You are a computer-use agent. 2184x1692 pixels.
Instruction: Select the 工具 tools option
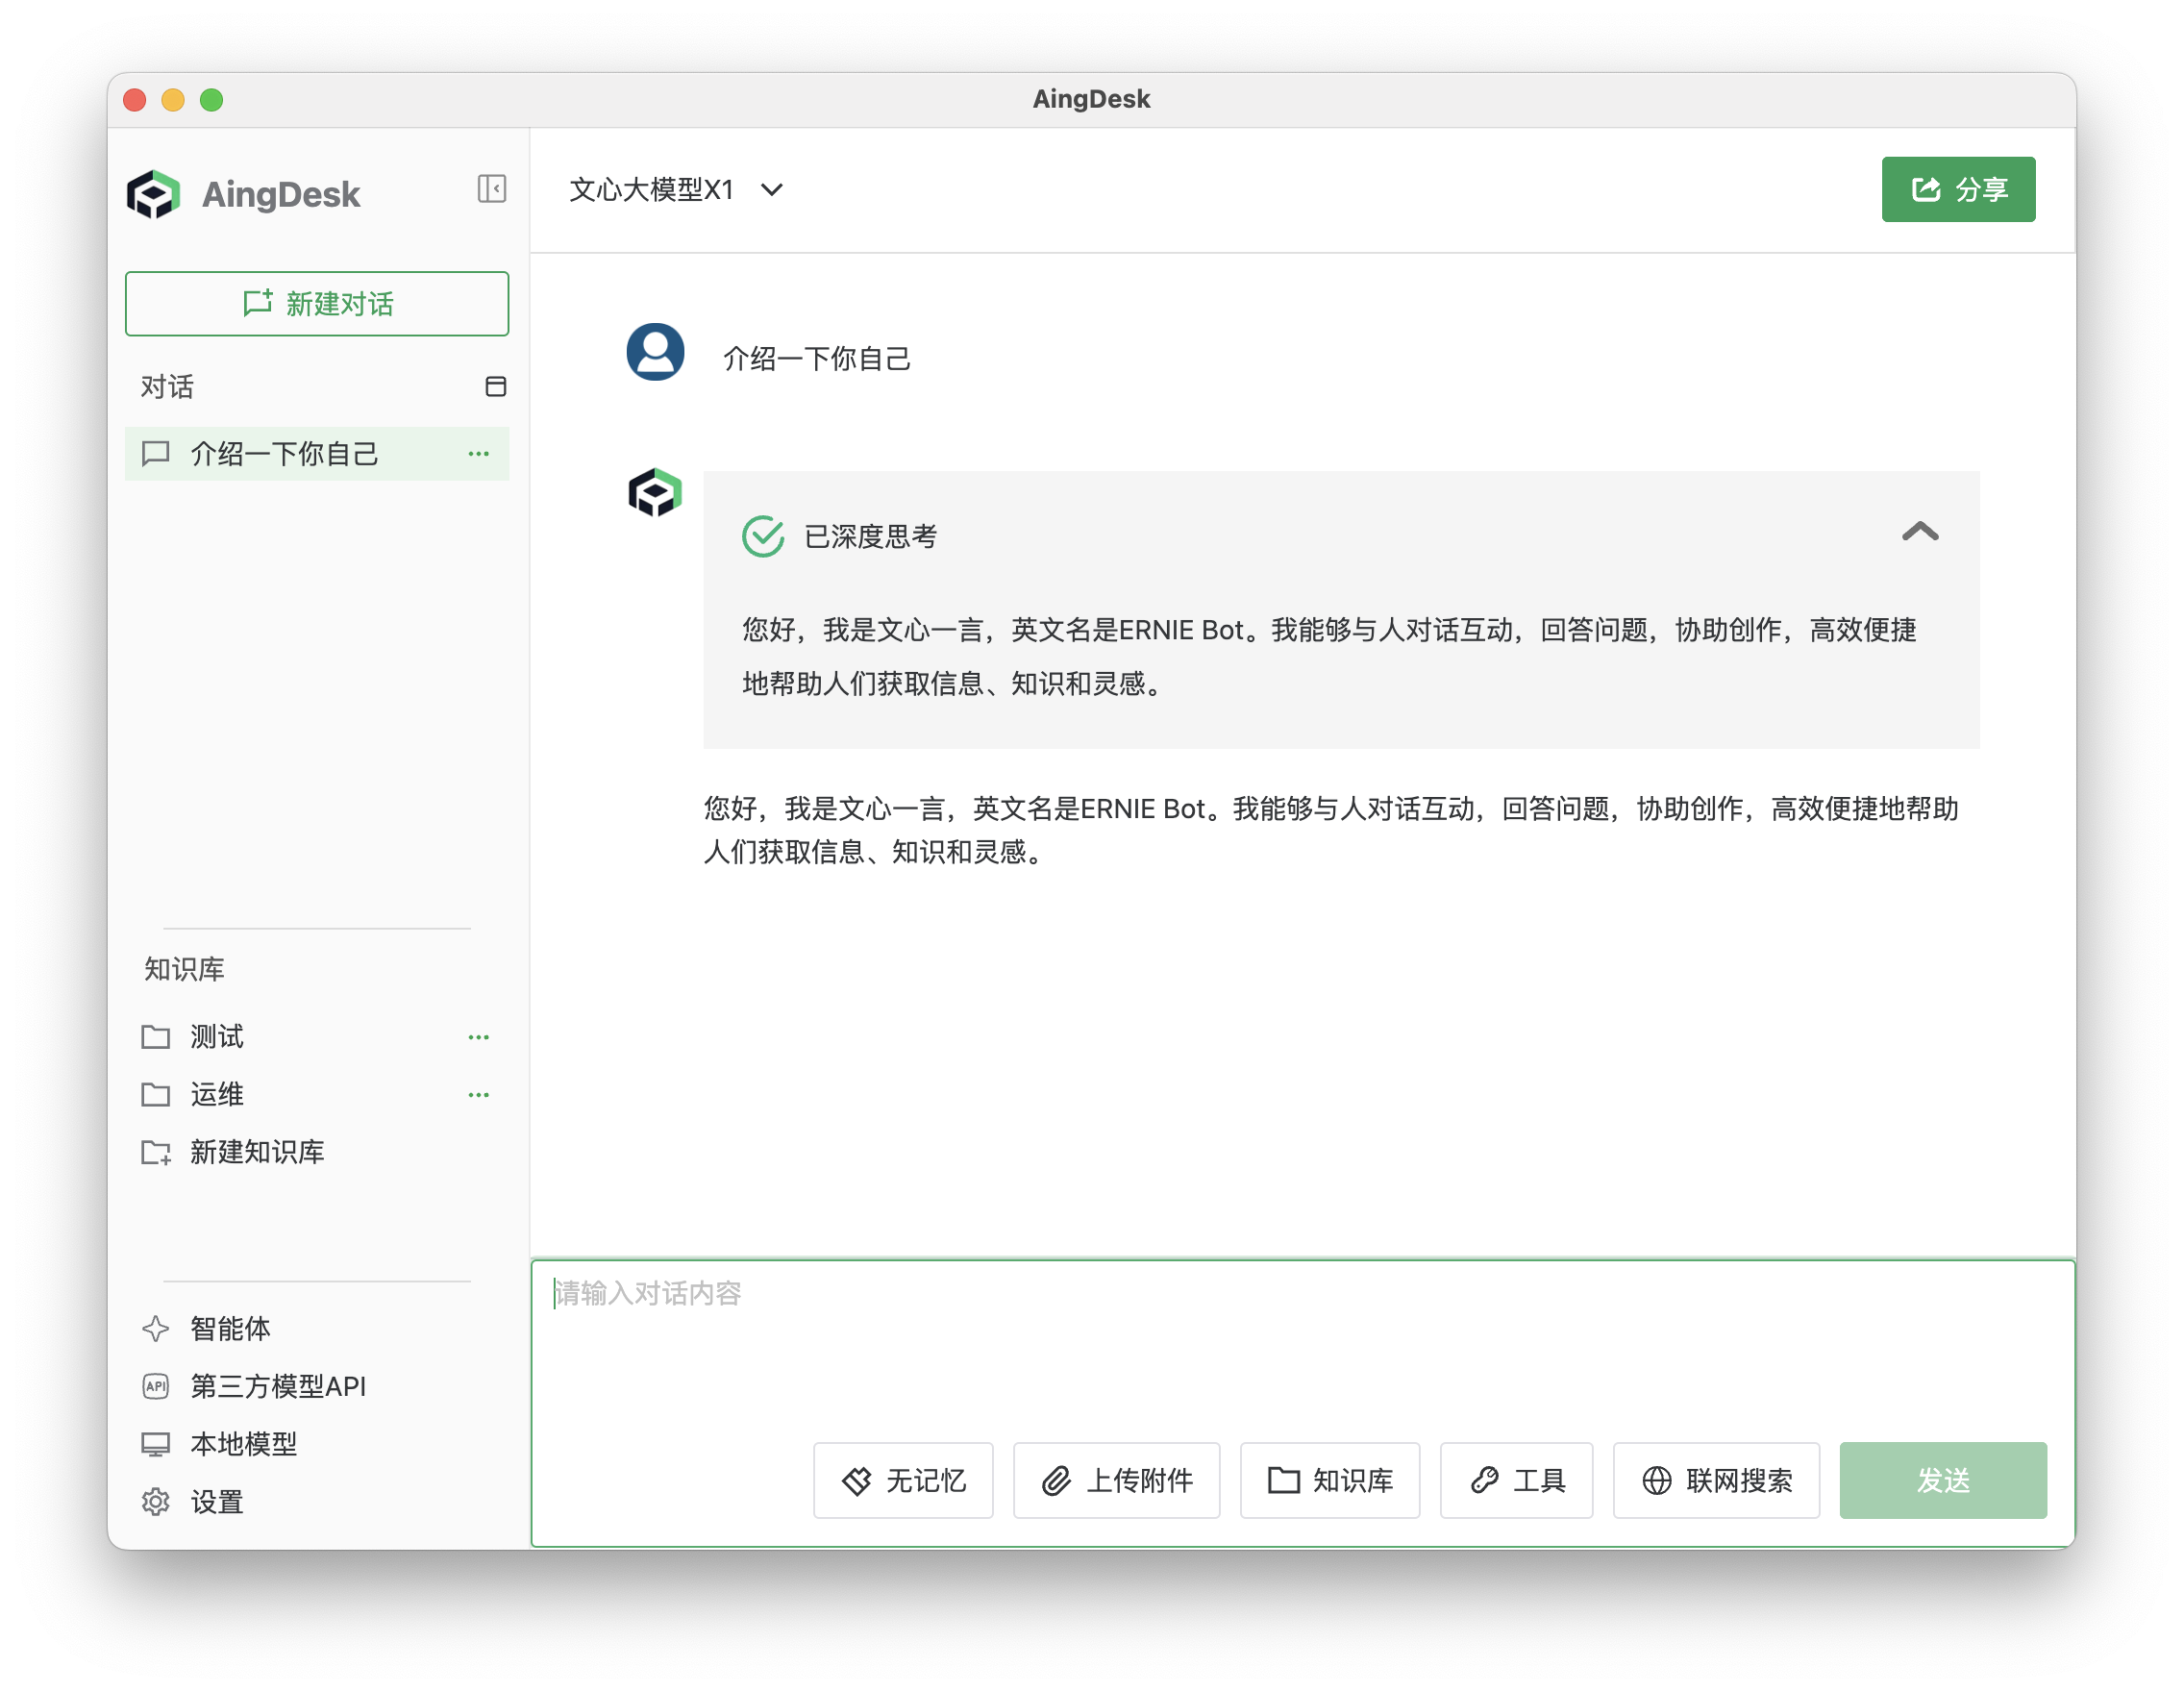pos(1516,1481)
